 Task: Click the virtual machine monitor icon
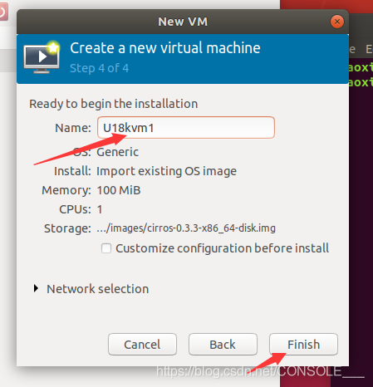[x=42, y=57]
